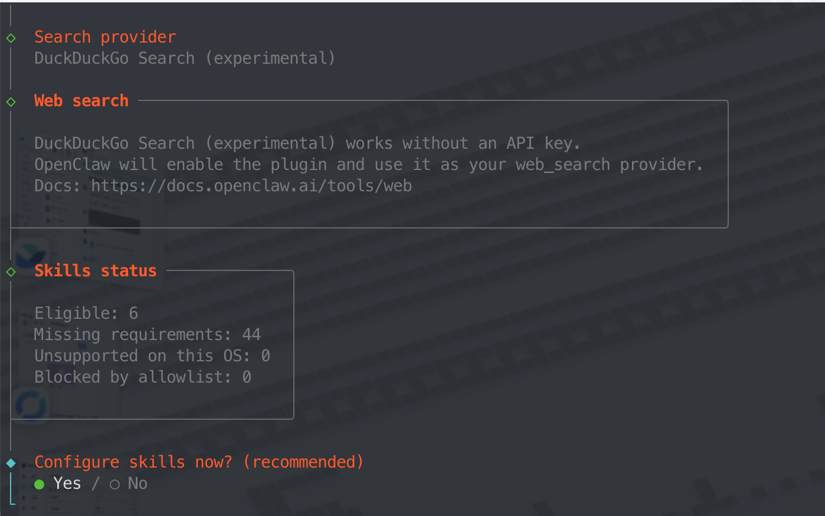The image size is (825, 516).
Task: Choose the Yes option label
Action: click(x=67, y=484)
